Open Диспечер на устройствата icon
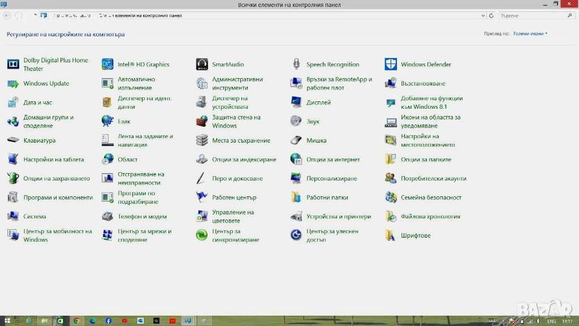The width and height of the screenshot is (579, 326). [202, 102]
